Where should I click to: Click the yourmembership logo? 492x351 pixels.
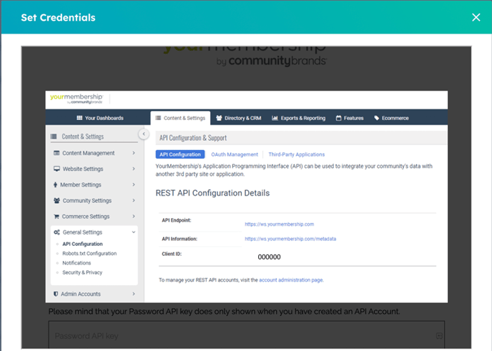[x=77, y=99]
